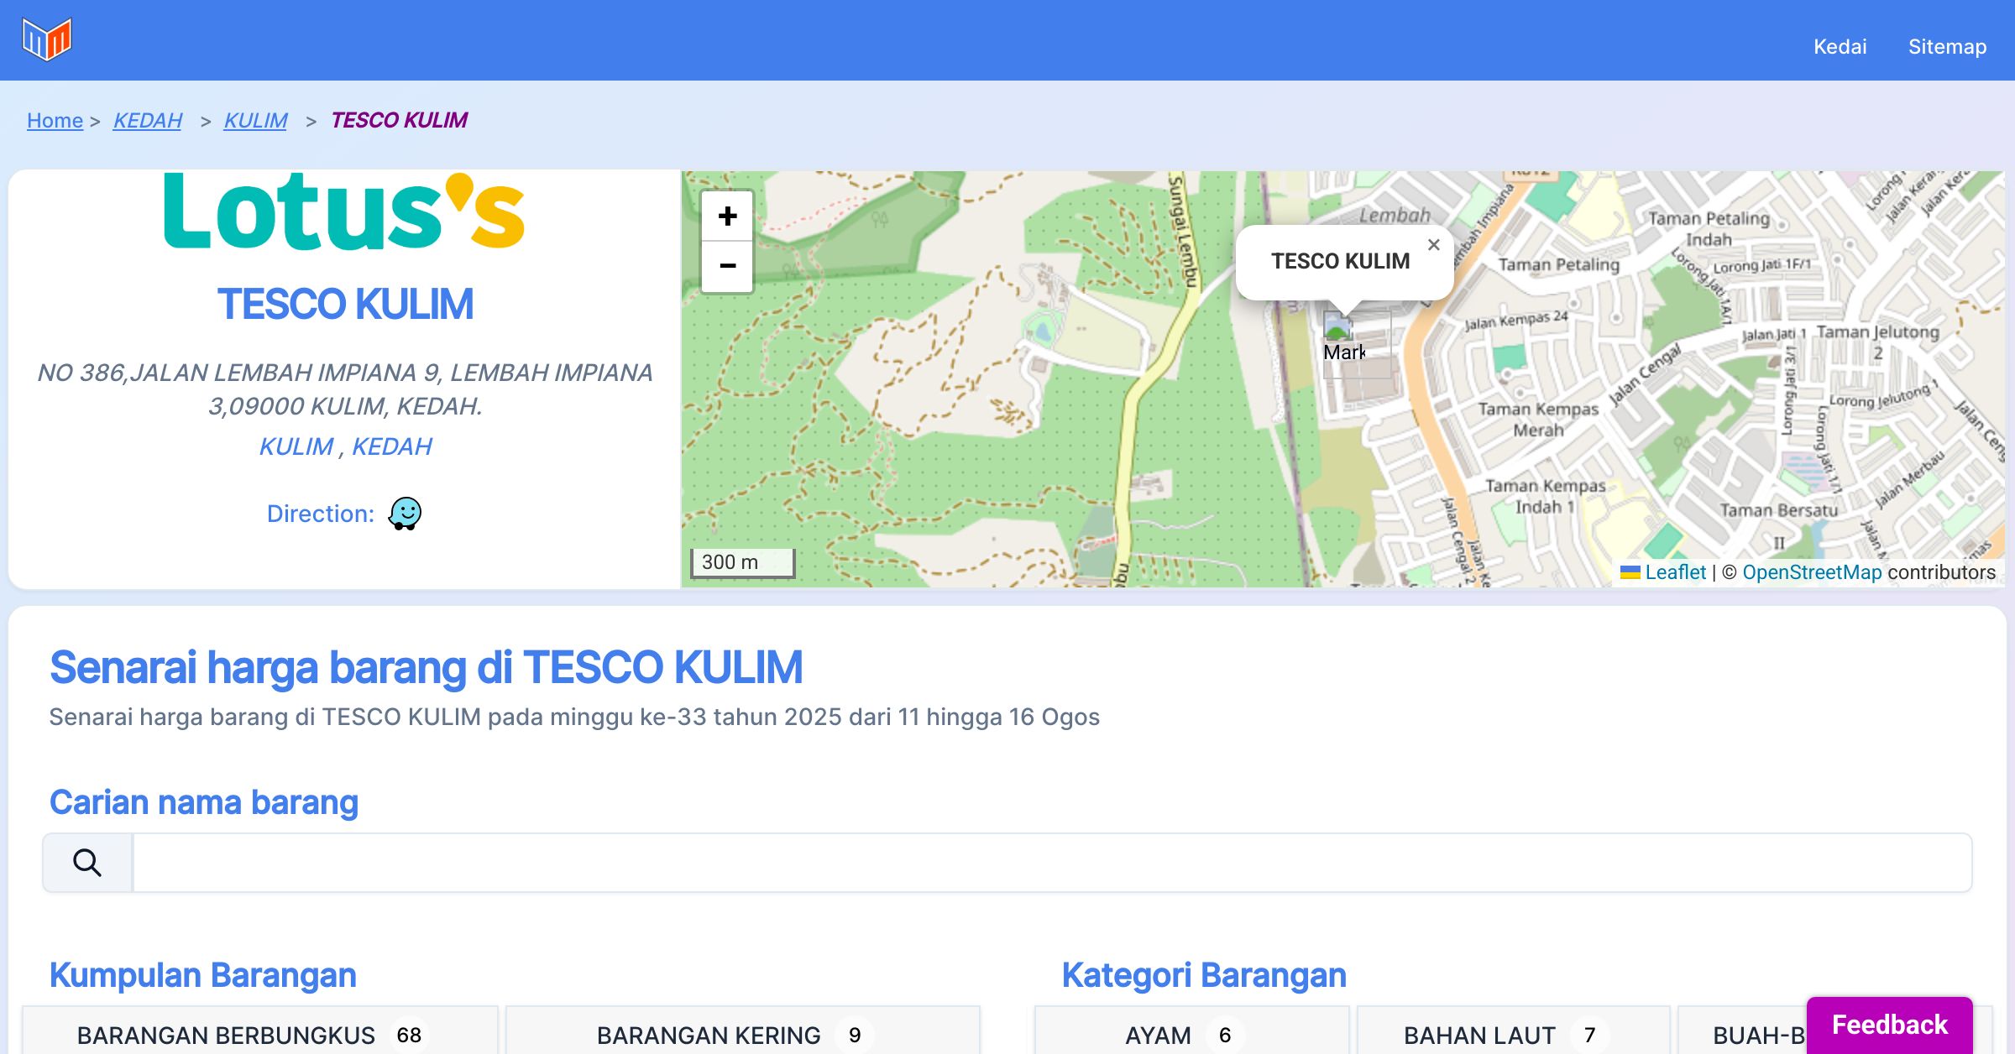Close the TESCO KULIM map popup

pyautogui.click(x=1433, y=245)
